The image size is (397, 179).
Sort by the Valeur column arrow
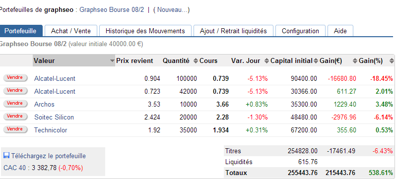click(112, 60)
